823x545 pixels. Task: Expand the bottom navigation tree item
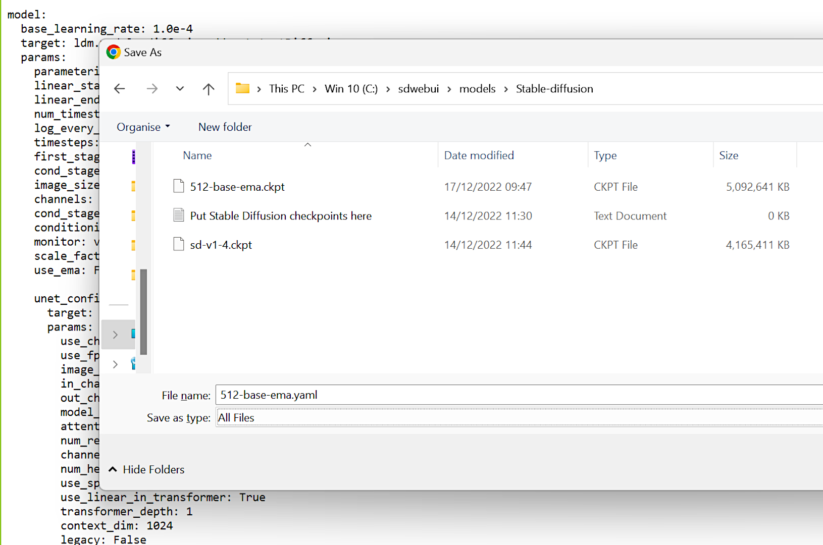click(115, 364)
